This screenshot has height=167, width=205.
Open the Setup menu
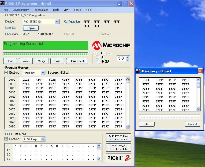(77, 10)
